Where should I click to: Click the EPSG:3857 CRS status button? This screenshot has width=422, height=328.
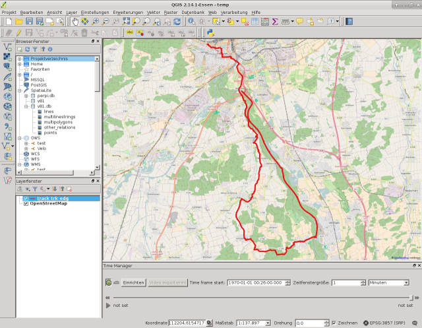click(x=384, y=323)
